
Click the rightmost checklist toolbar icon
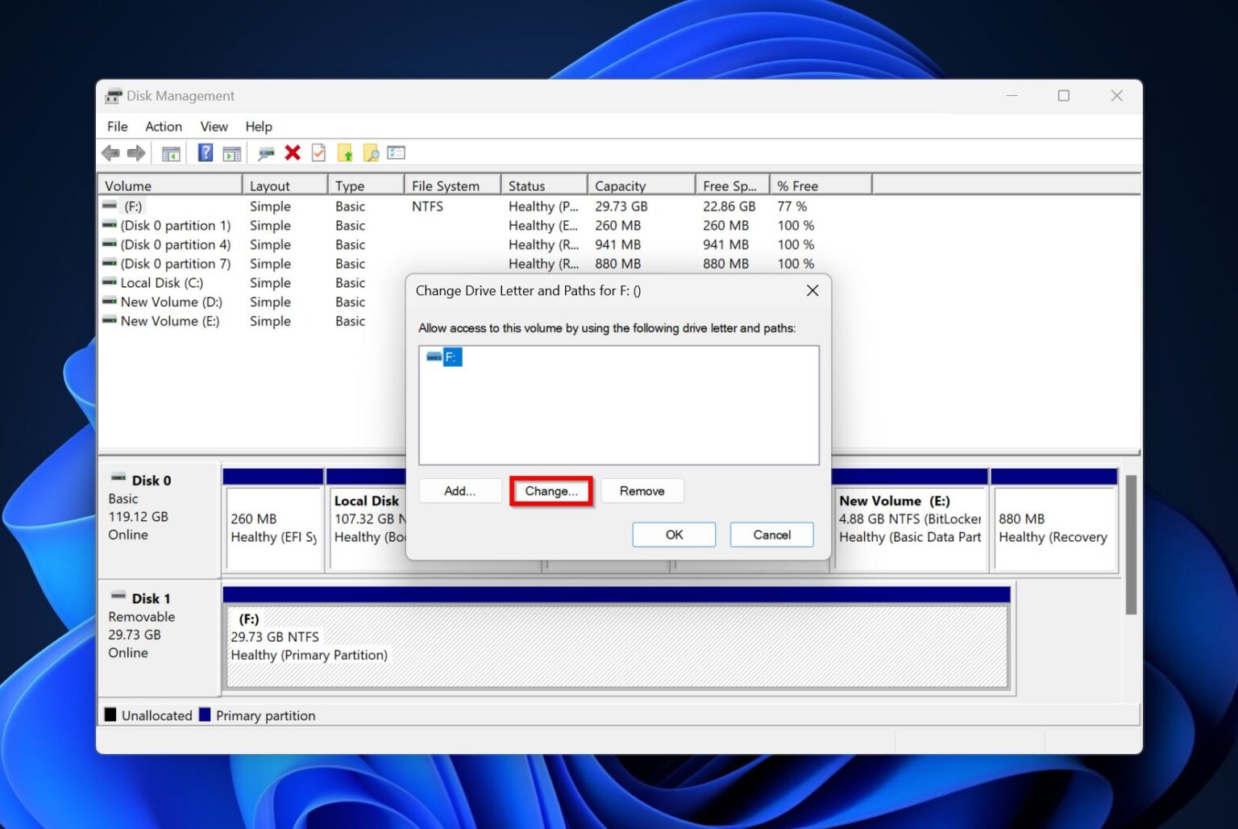pos(396,152)
